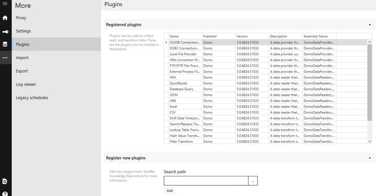The image size is (376, 196).
Task: Sort by the Publisher column header
Action: (x=219, y=36)
